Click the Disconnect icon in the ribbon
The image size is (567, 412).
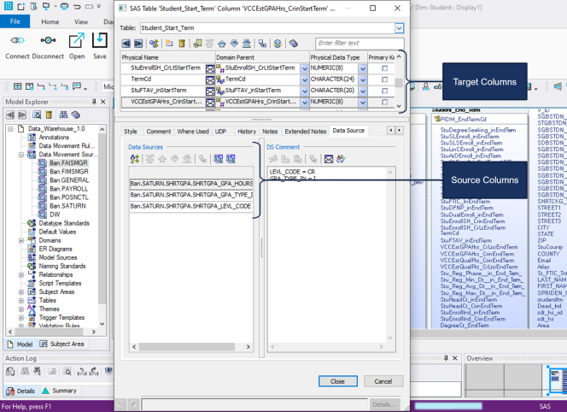click(48, 40)
